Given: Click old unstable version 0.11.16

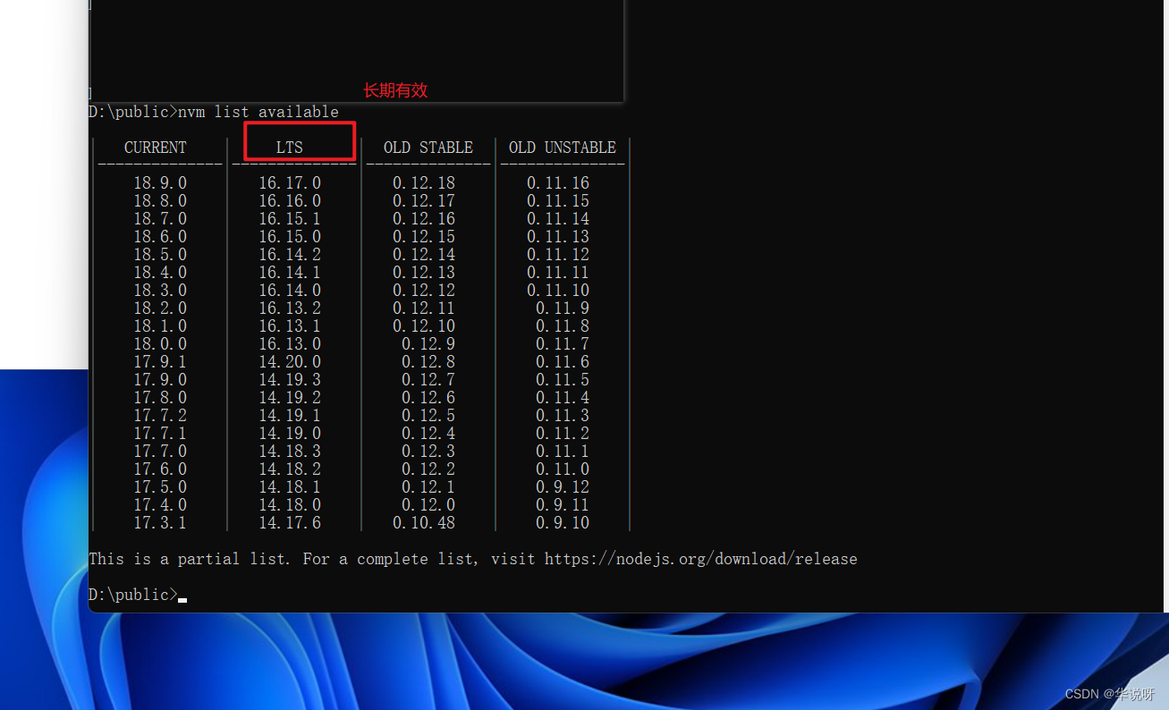Looking at the screenshot, I should (x=558, y=183).
